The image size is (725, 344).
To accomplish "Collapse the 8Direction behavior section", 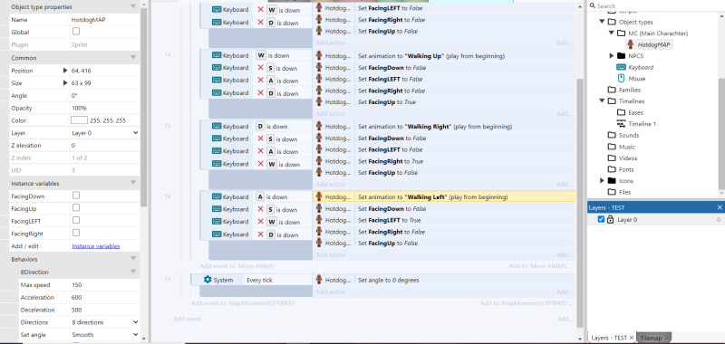I will pos(133,272).
